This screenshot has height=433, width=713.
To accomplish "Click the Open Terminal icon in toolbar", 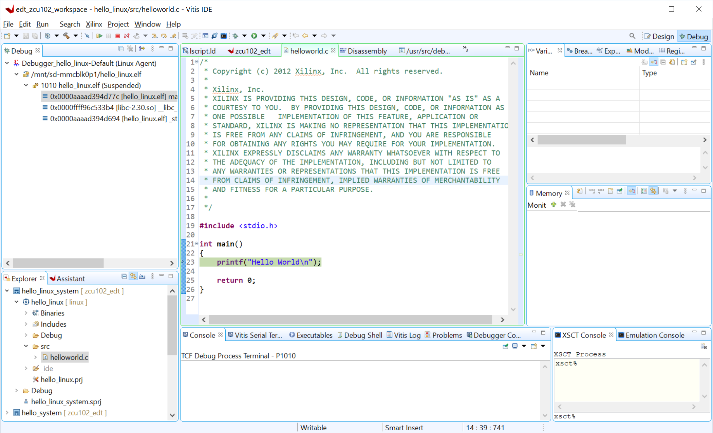I will pyautogui.click(x=205, y=36).
